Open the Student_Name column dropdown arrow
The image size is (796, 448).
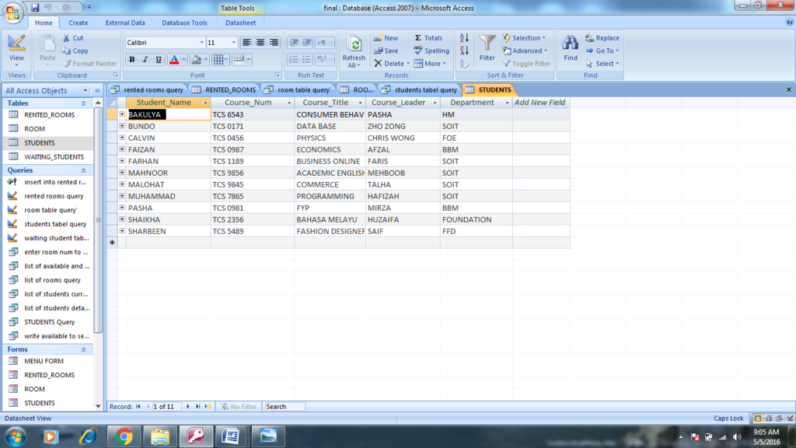click(x=205, y=103)
